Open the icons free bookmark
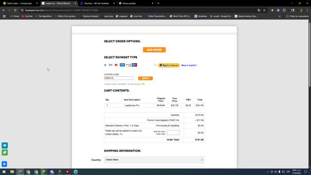311x175 pixels. click(x=136, y=16)
